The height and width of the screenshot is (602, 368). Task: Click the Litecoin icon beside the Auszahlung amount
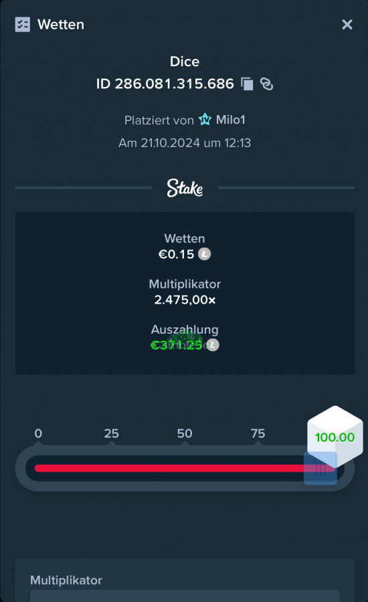pos(213,344)
